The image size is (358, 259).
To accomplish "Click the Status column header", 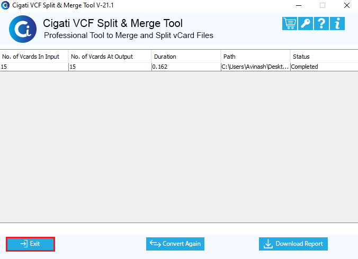I will click(324, 57).
